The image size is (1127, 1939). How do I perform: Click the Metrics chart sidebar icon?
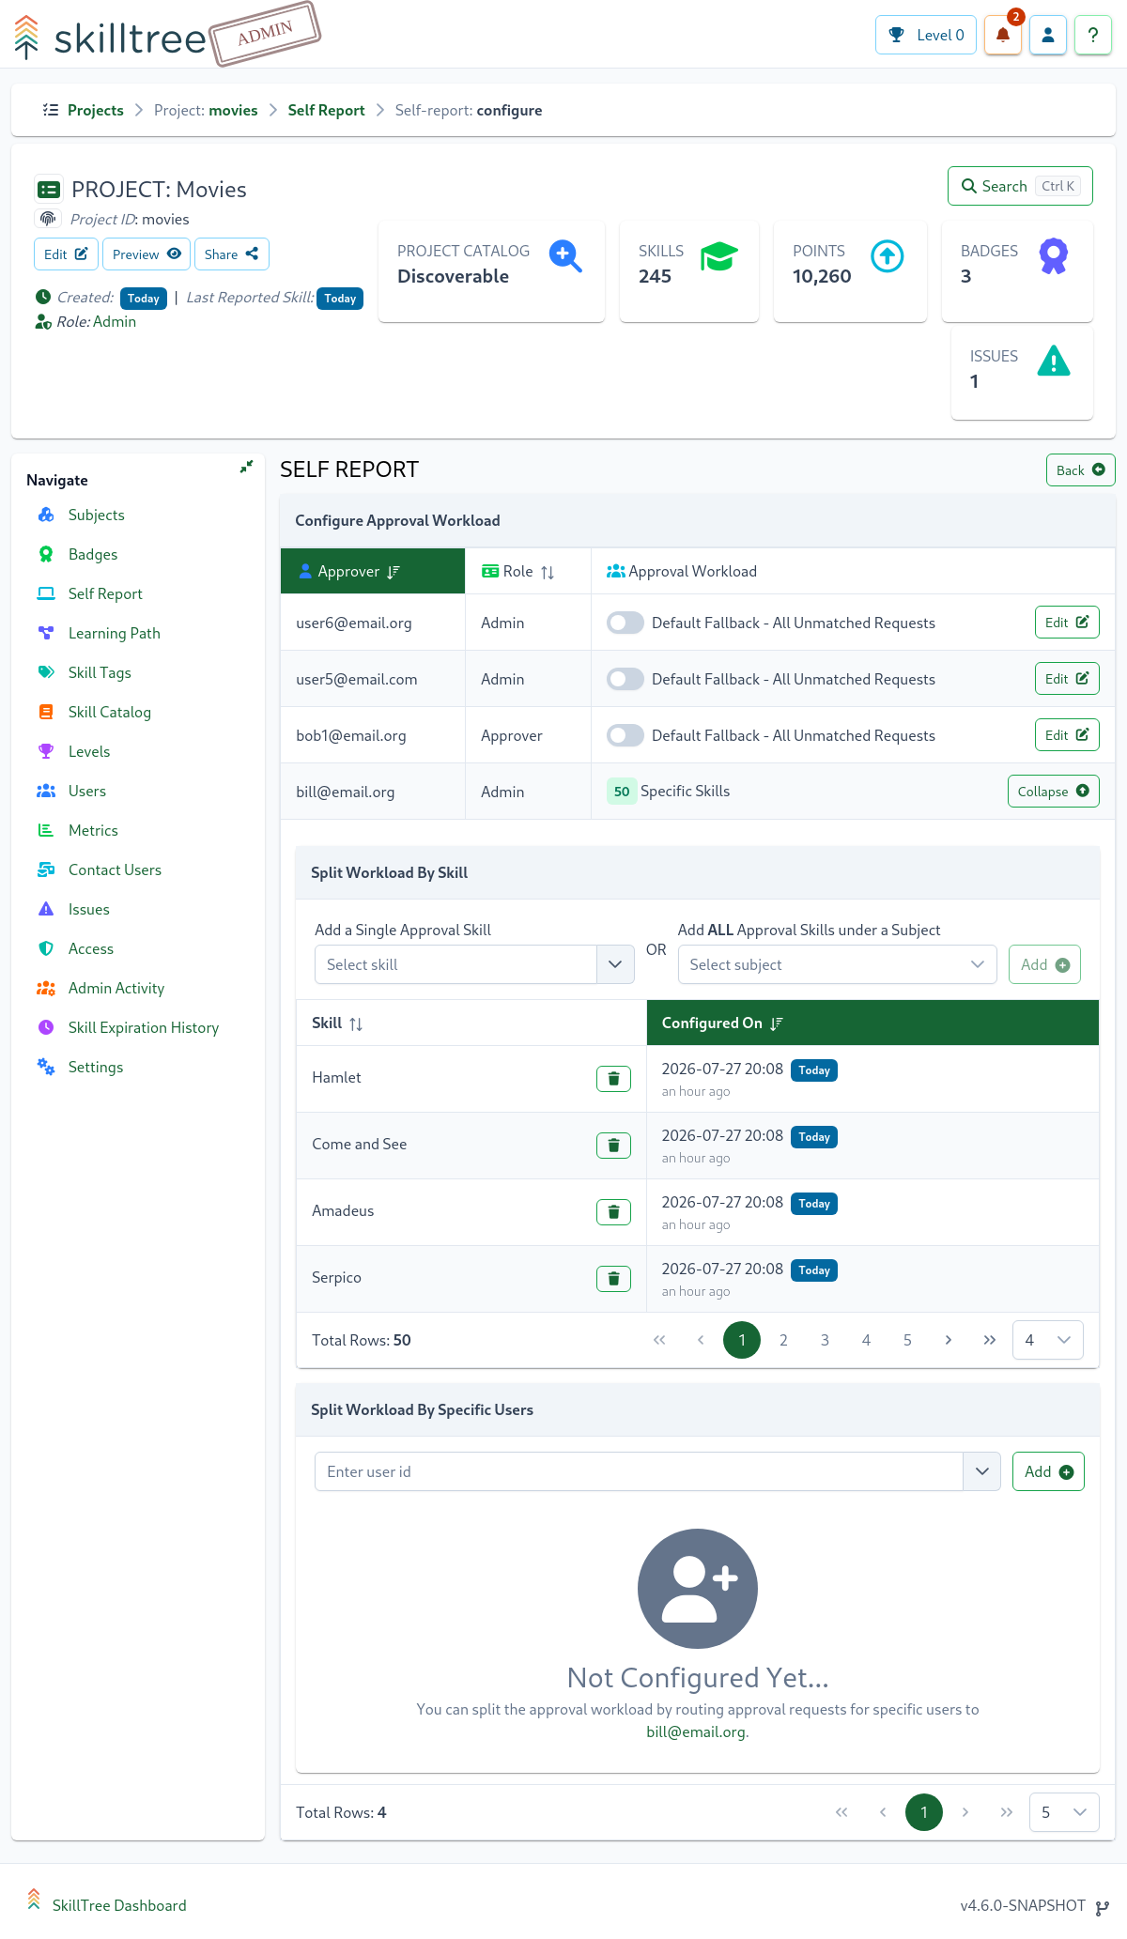coord(46,830)
